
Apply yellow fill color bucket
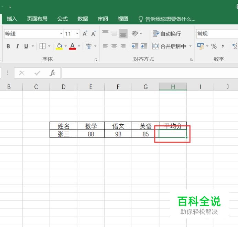click(60, 46)
